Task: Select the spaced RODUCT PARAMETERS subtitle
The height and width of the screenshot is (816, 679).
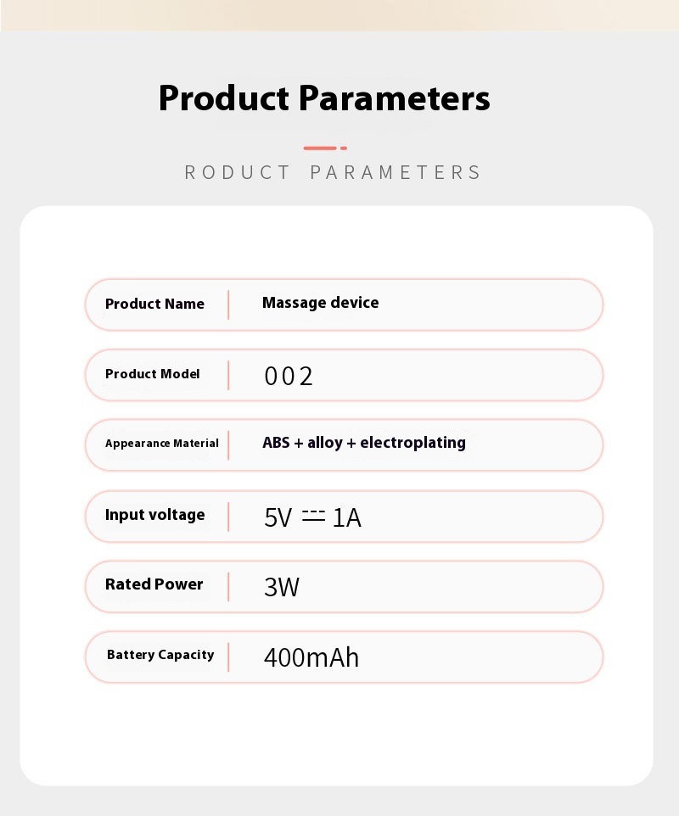Action: point(333,173)
